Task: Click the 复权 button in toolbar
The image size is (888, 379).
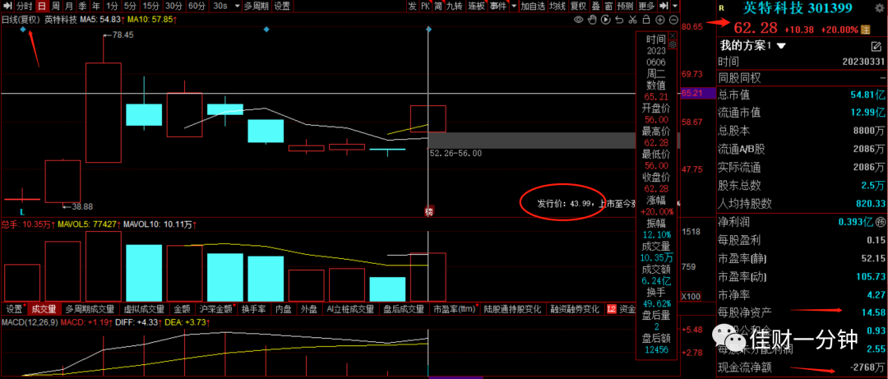Action: pyautogui.click(x=578, y=7)
